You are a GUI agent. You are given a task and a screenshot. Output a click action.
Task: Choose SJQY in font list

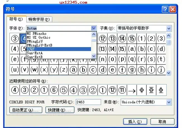(x=59, y=49)
